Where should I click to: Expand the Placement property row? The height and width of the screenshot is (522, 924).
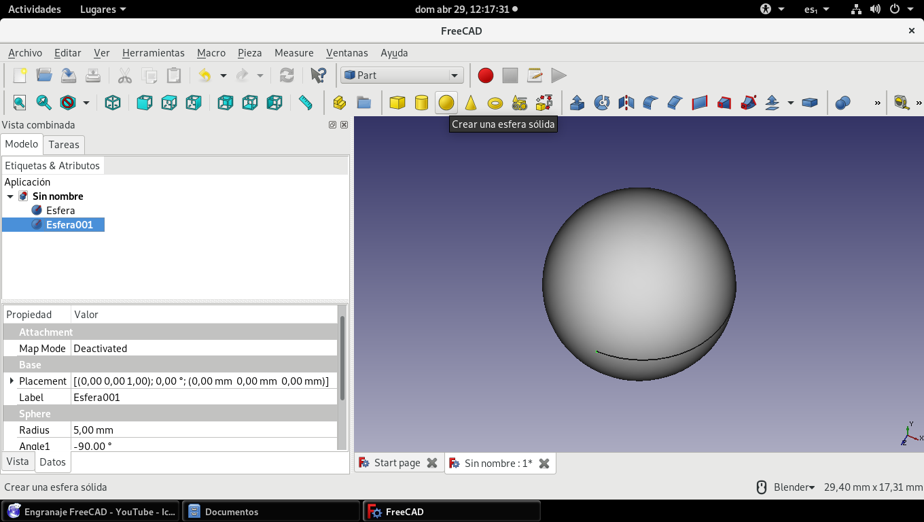[x=12, y=381]
